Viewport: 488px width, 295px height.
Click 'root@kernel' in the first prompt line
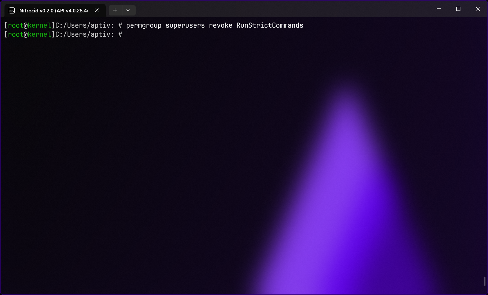coord(30,25)
